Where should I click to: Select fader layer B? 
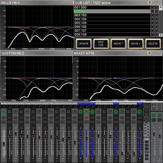click(x=147, y=145)
